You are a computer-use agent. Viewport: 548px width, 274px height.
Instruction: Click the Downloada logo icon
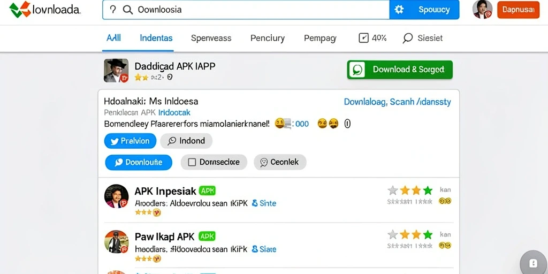tap(20, 10)
